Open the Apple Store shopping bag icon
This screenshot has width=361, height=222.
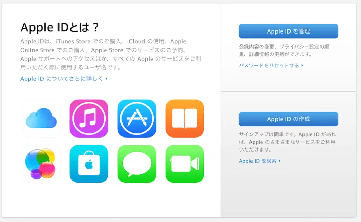[89, 164]
